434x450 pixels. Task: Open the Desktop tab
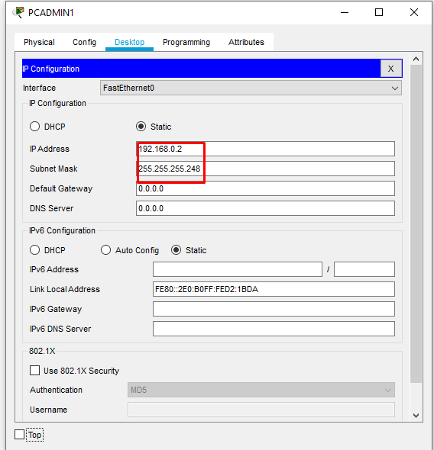click(x=129, y=42)
